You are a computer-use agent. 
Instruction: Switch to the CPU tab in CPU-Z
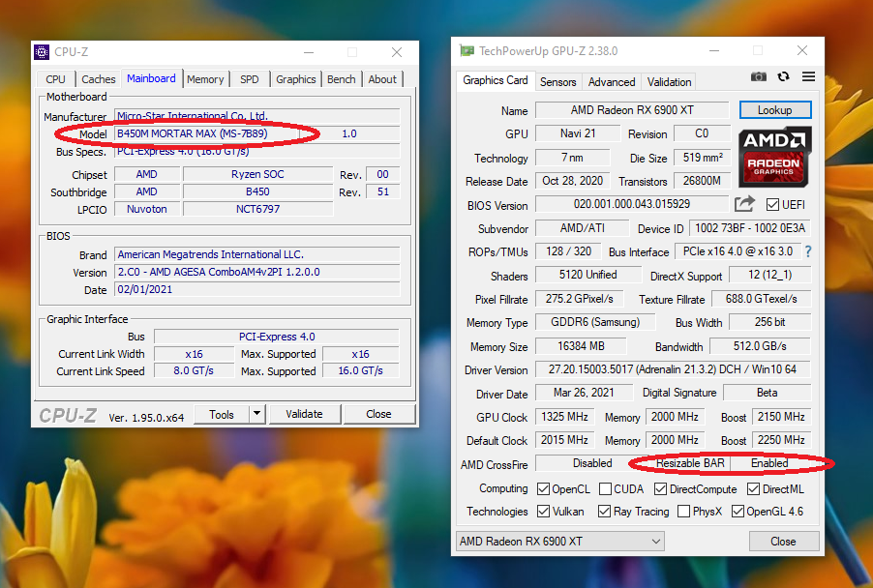pyautogui.click(x=55, y=79)
